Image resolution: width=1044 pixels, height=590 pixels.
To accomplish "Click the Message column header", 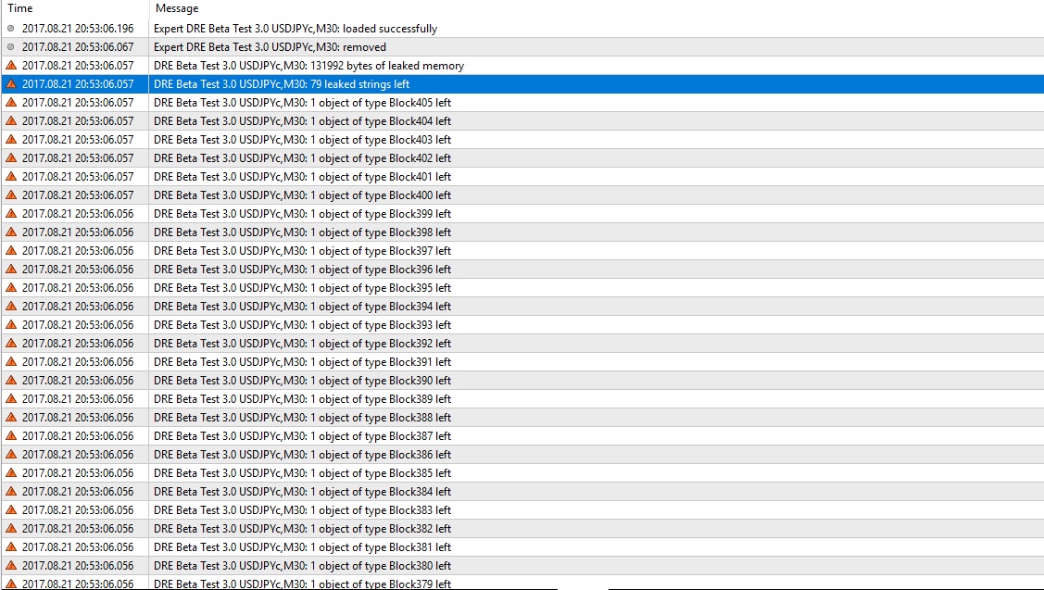I will 597,8.
